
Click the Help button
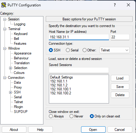point(40,130)
